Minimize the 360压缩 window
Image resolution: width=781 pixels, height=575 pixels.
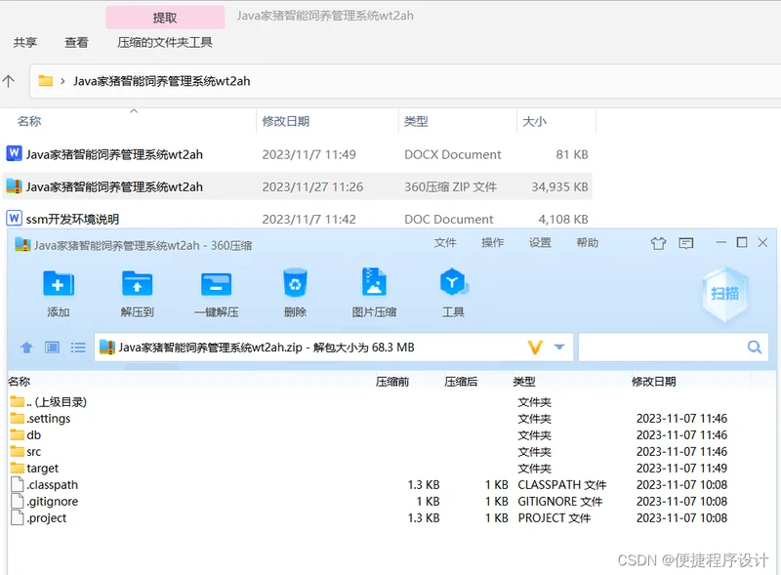coord(720,242)
